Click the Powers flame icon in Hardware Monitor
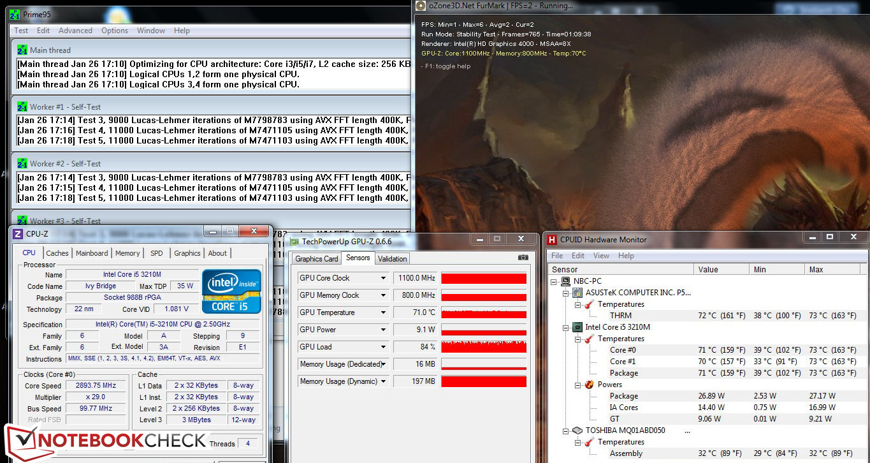The height and width of the screenshot is (463, 870). pos(590,385)
